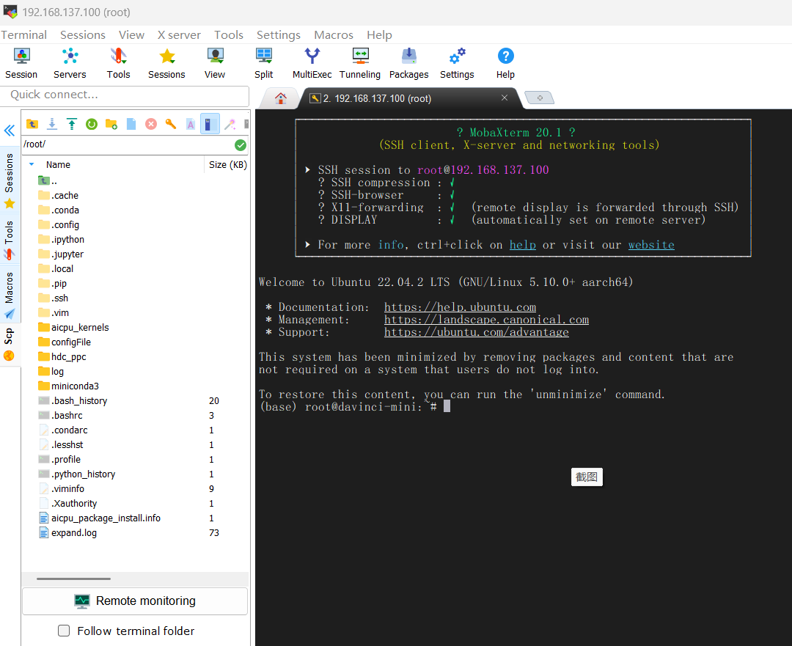
Task: Open the Macros menu
Action: coord(334,35)
